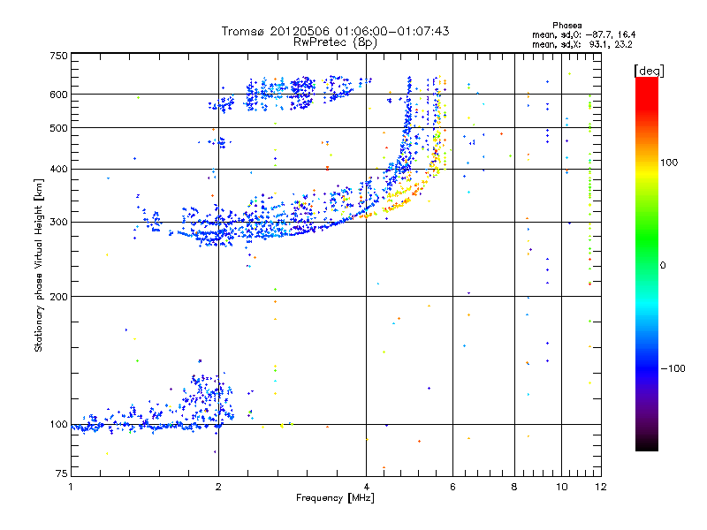Screen dimensions: 707x530
Task: Click the x-axis tick label '2'
Action: (x=218, y=487)
